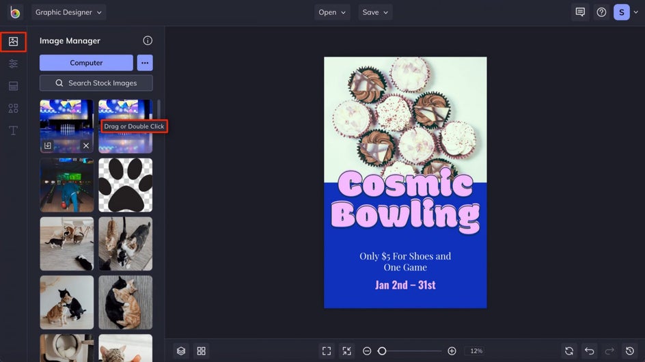Click the collapse to actual size icon

click(x=347, y=351)
